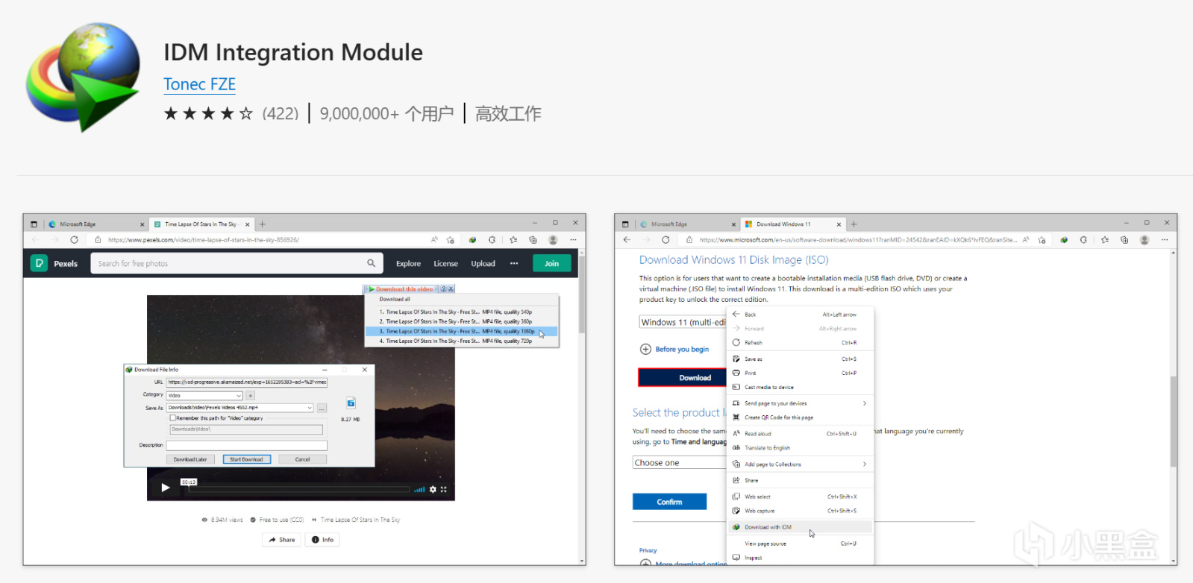
Task: Click the Description field in Download File Info
Action: click(246, 446)
